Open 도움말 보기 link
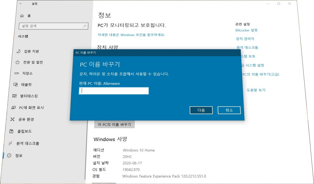Viewport: 314px width, 184px height. click(x=256, y=90)
